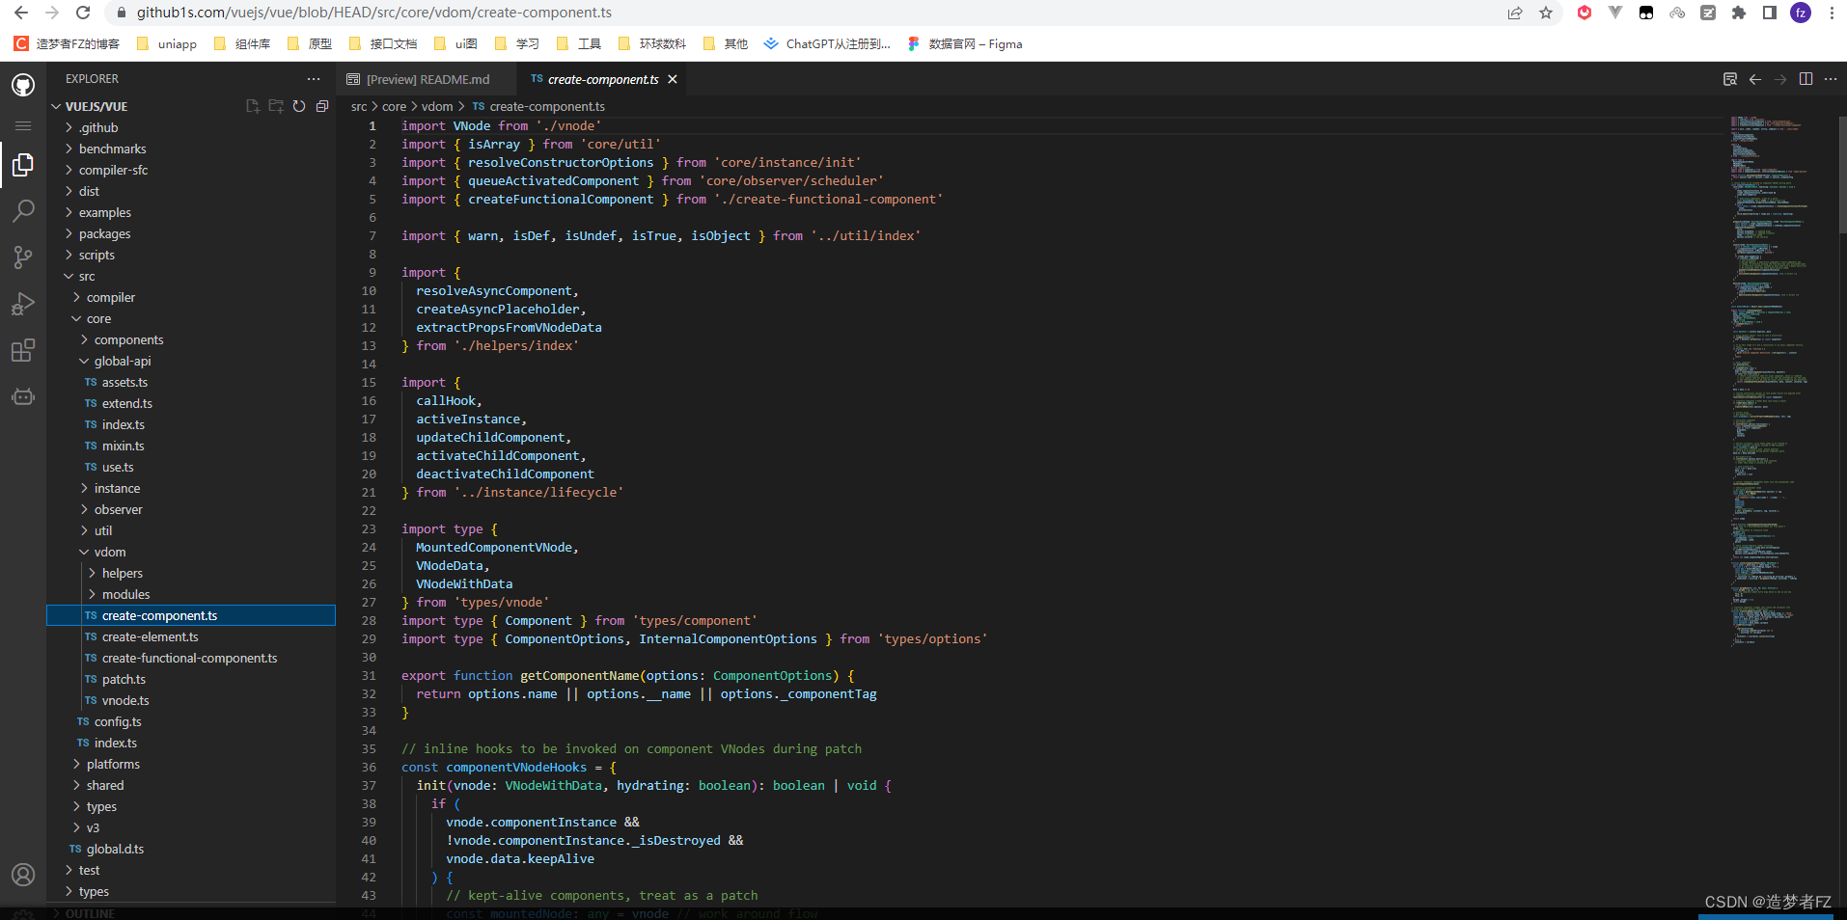1847x920 pixels.
Task: Collapse the src folder
Action: point(87,276)
